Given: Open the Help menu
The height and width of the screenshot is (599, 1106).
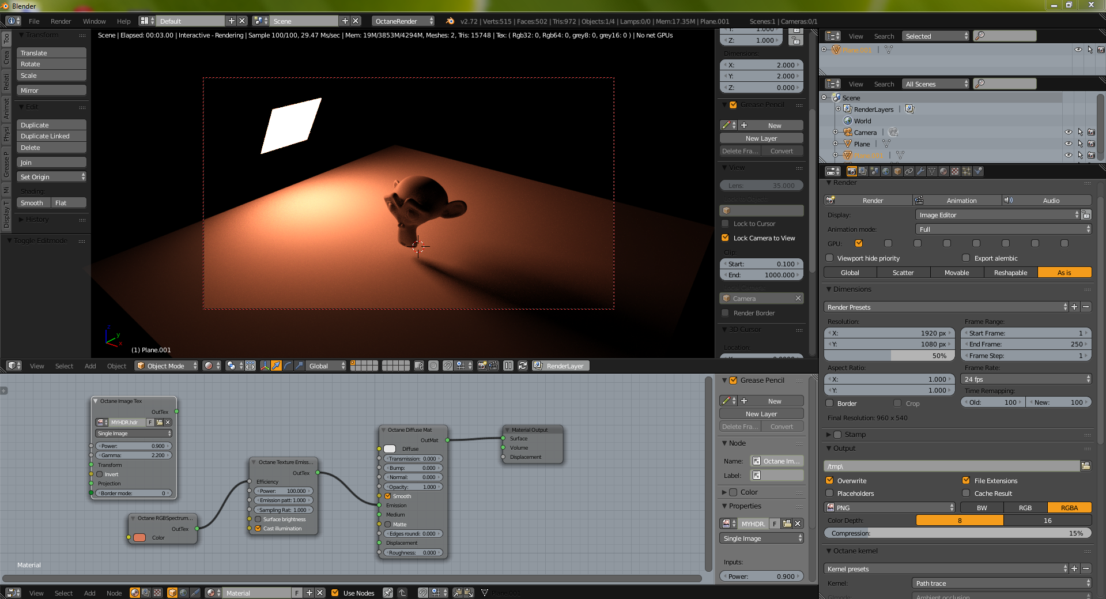Looking at the screenshot, I should point(123,21).
